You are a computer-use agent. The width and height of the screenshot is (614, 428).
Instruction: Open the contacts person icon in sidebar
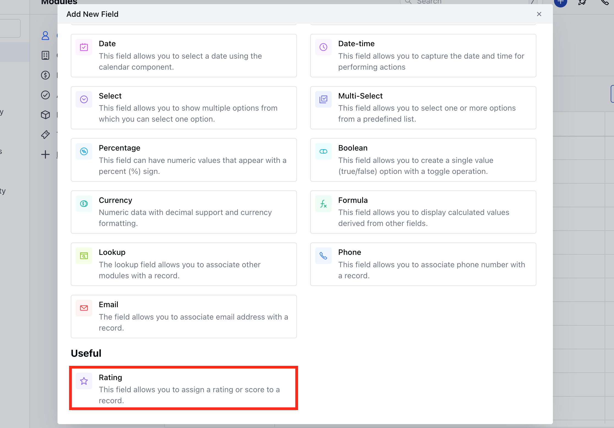45,36
